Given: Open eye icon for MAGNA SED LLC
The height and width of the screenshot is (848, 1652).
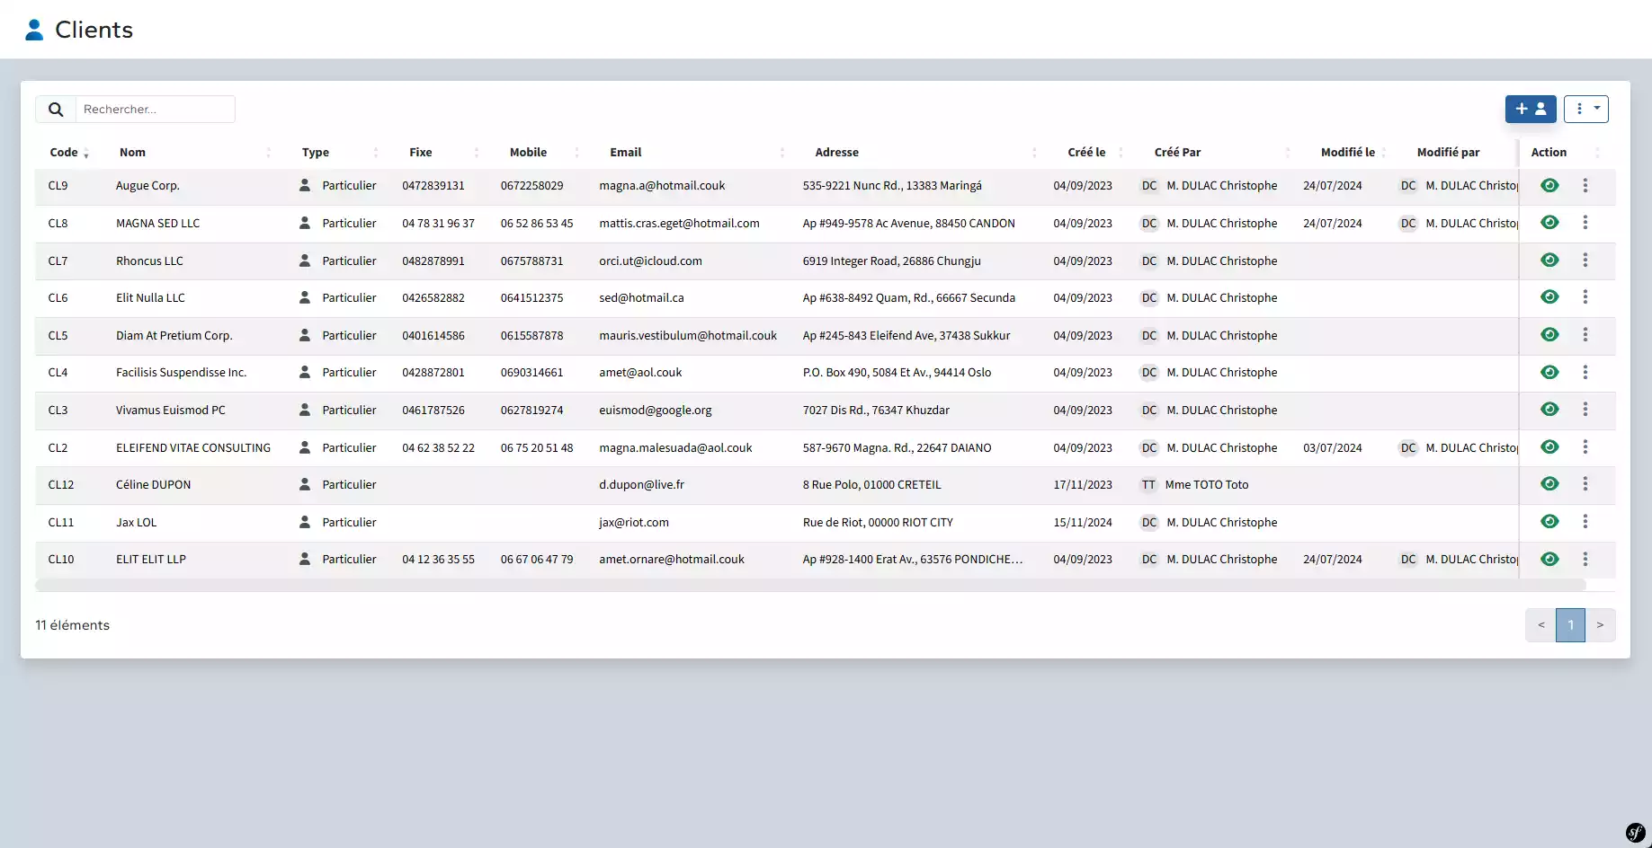Looking at the screenshot, I should click(x=1549, y=223).
